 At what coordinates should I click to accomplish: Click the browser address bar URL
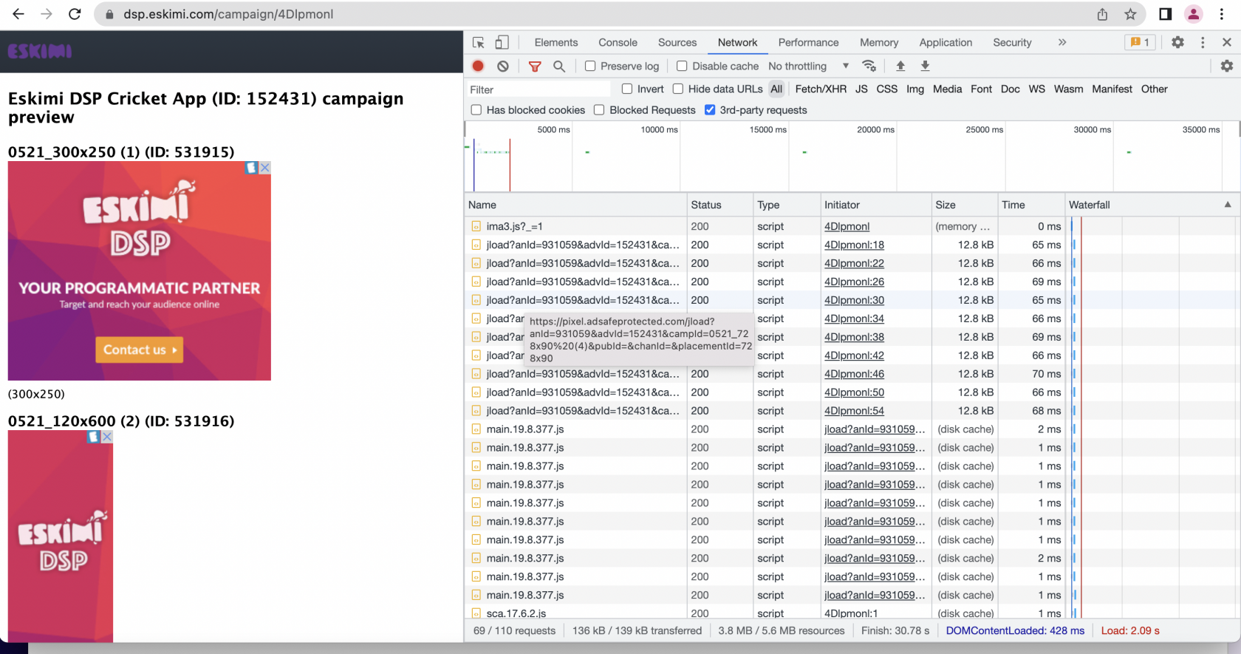[x=228, y=14]
